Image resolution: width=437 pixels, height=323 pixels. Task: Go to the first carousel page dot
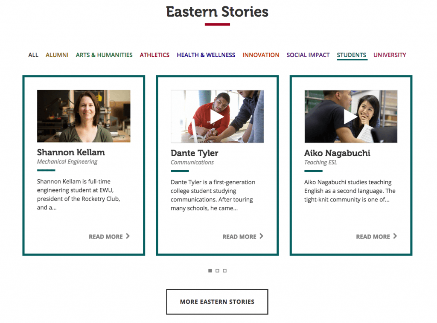pos(210,271)
